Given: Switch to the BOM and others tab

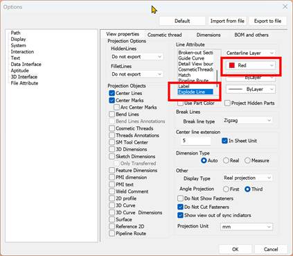Looking at the screenshot, I should [251, 35].
